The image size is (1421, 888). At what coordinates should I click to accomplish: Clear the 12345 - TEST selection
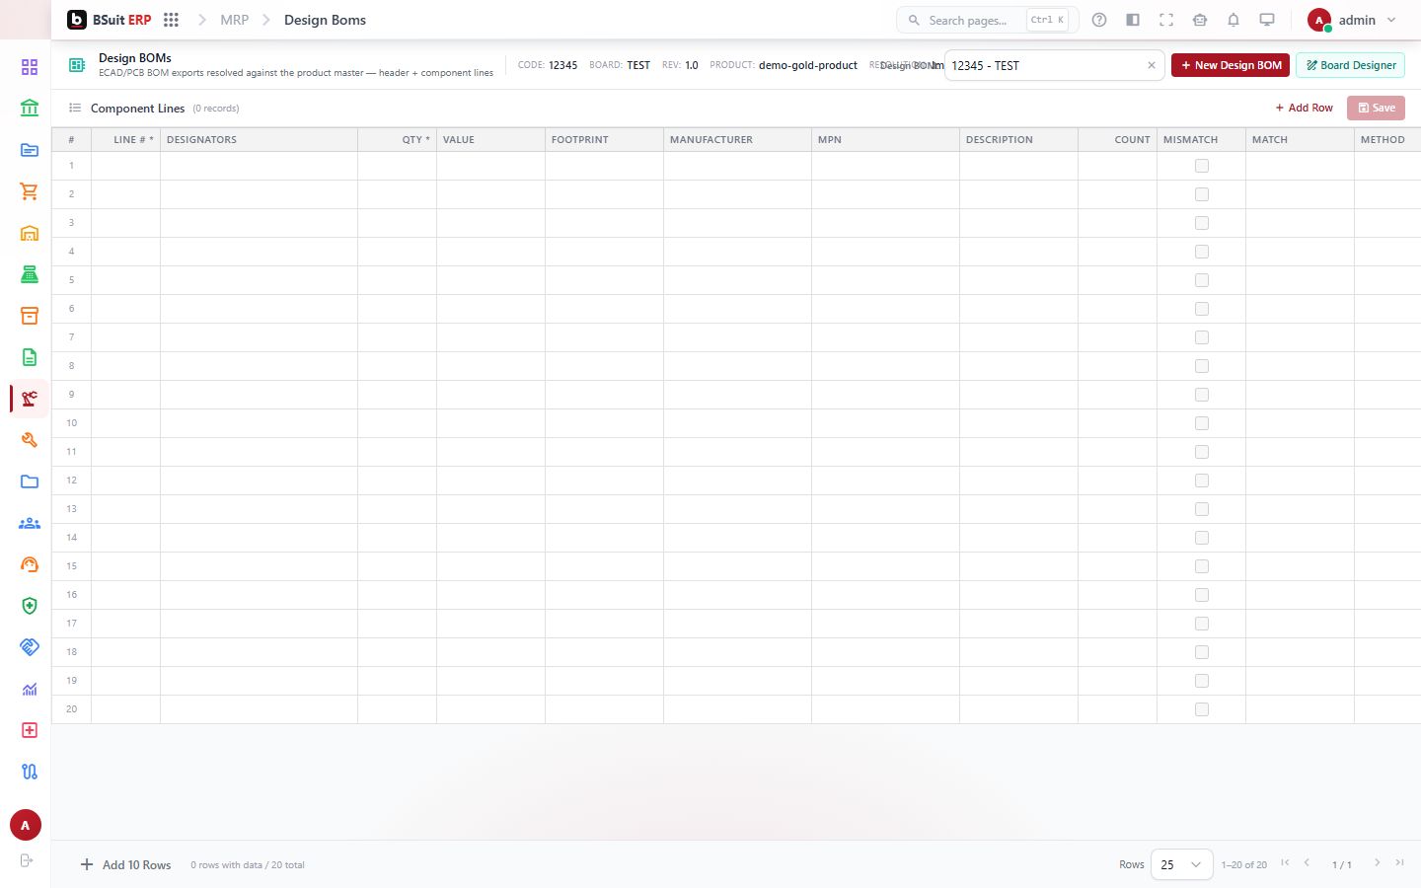(1151, 65)
